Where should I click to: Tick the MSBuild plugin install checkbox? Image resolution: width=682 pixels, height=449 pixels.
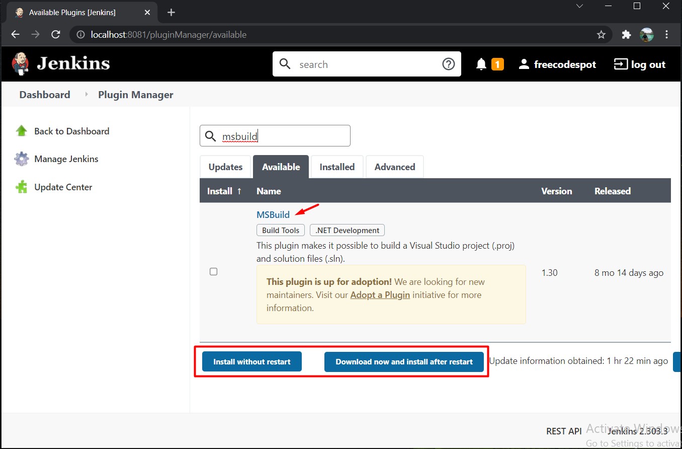point(213,272)
